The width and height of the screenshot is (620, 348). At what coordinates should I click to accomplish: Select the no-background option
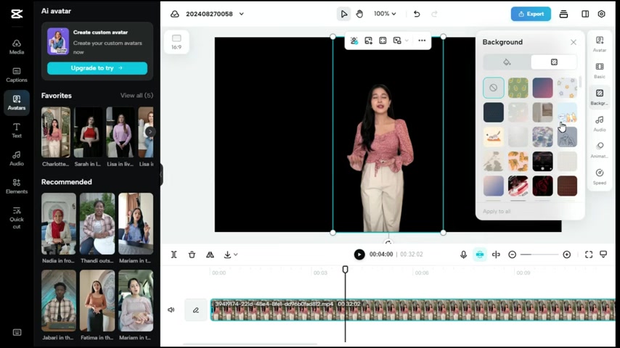494,88
